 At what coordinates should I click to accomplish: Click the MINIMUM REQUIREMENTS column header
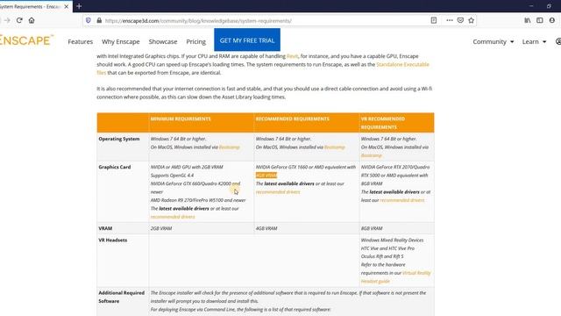[x=181, y=118]
